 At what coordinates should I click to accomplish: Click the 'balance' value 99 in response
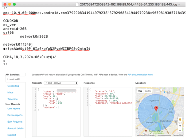coord(111,94)
